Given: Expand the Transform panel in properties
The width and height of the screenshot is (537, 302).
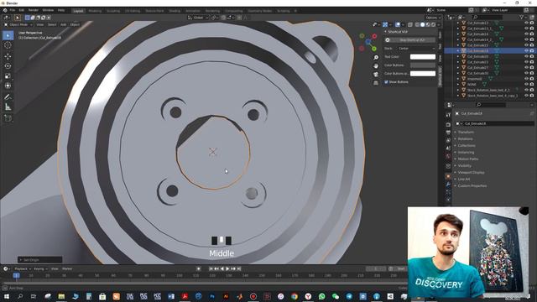Looking at the screenshot, I should [466, 133].
